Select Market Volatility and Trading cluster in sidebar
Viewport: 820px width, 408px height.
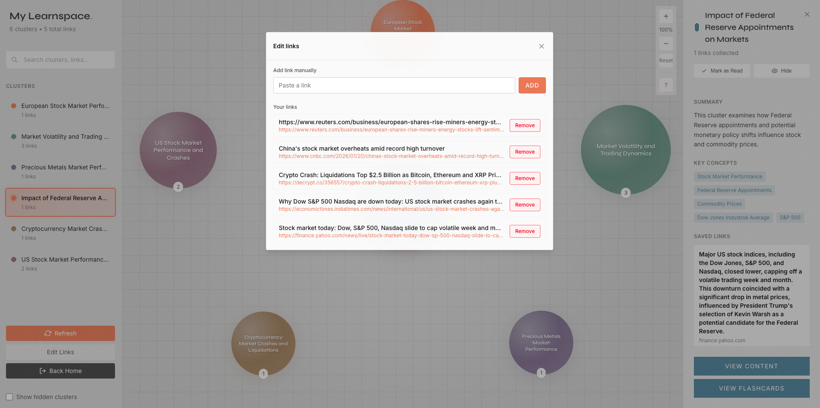point(60,141)
